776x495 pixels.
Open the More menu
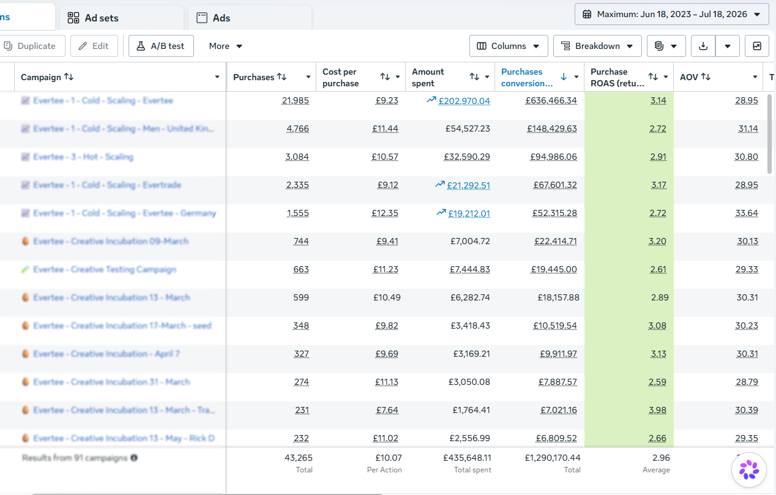(226, 46)
